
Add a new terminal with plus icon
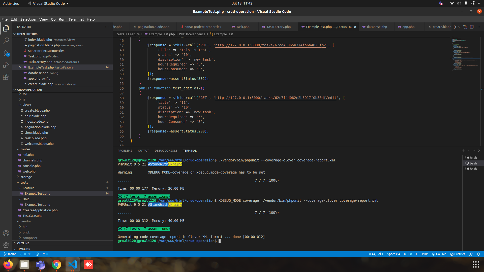(463, 151)
